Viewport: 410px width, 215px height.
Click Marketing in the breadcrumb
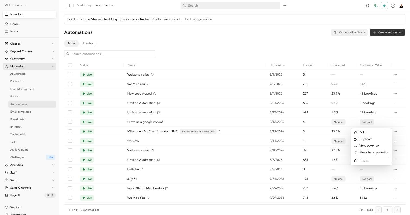coord(84,5)
